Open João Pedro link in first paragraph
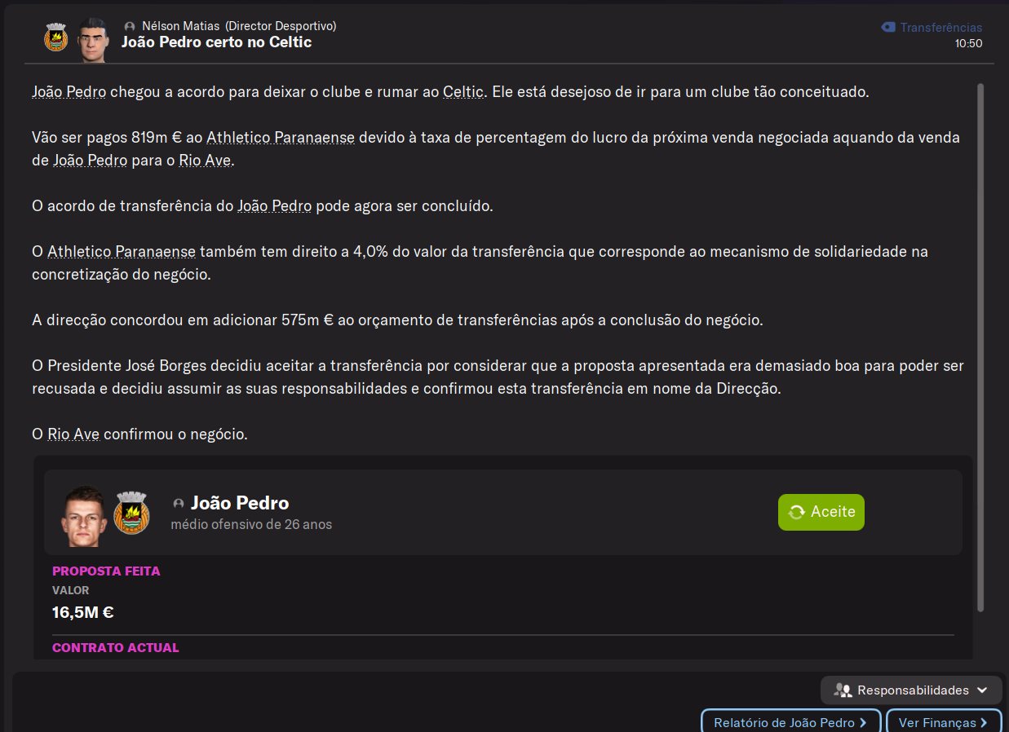1009x732 pixels. 69,91
